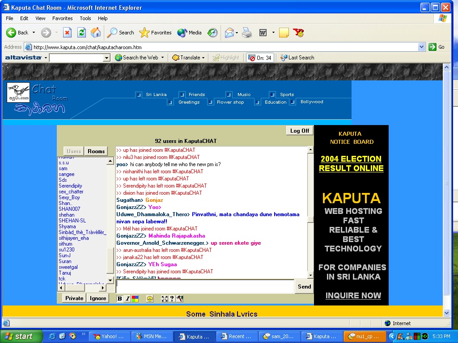This screenshot has height=343, width=458.
Task: Open the Edit menu
Action: (24, 18)
